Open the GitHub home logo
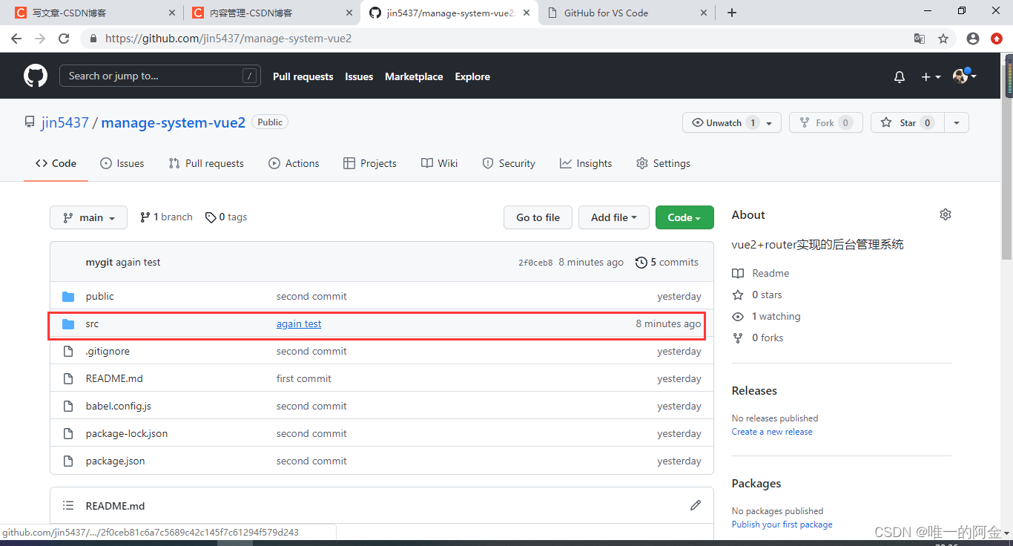The height and width of the screenshot is (546, 1013). 36,76
